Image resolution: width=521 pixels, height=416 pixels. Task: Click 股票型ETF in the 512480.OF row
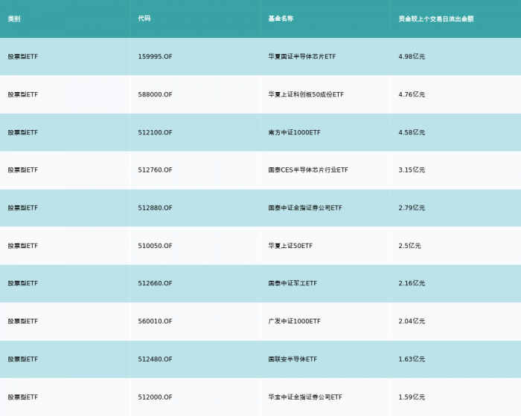click(23, 360)
